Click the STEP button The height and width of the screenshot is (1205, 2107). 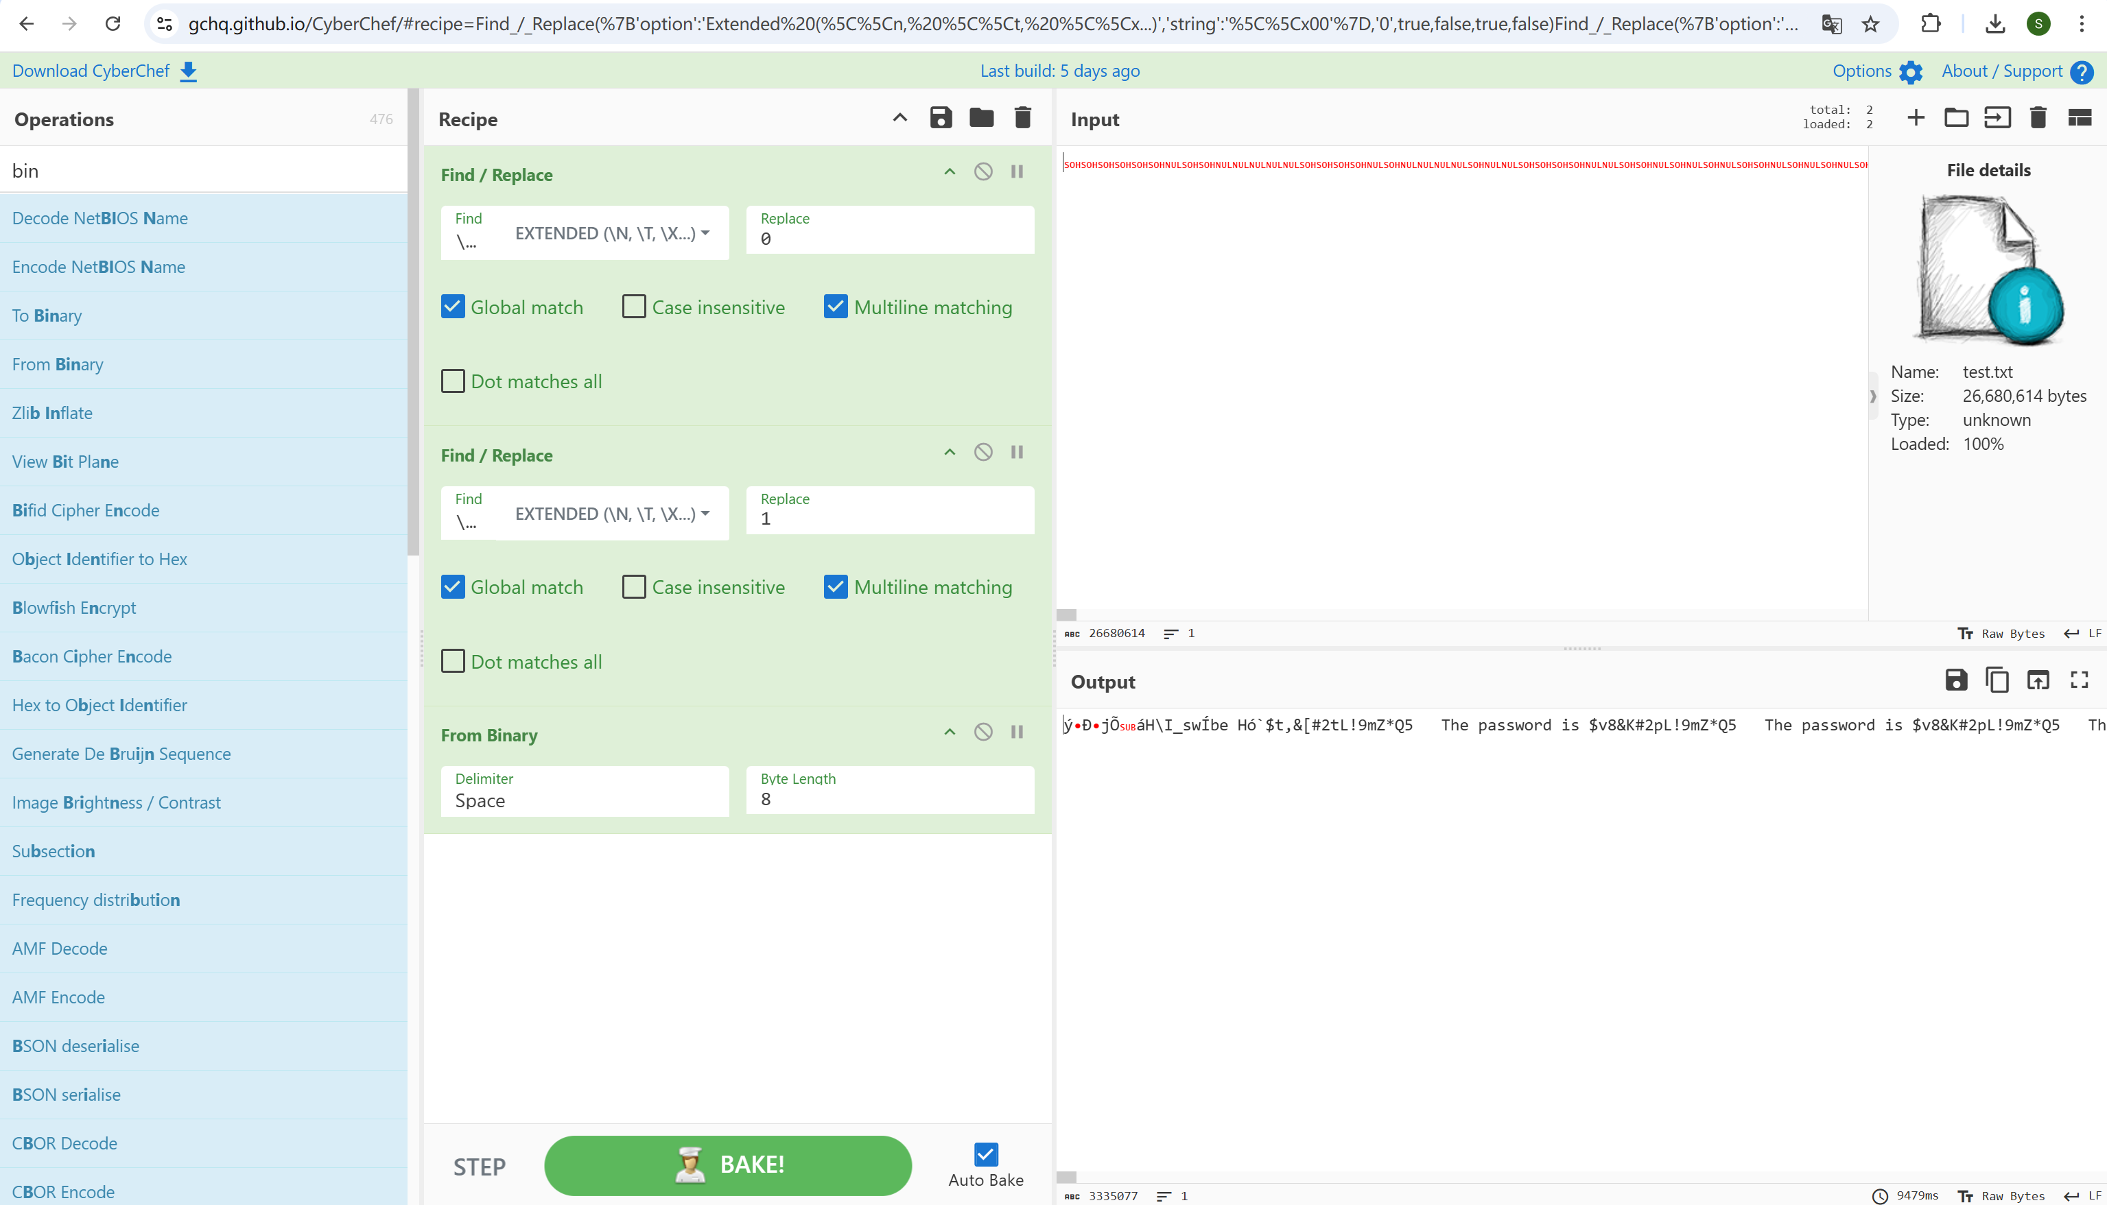pos(480,1167)
